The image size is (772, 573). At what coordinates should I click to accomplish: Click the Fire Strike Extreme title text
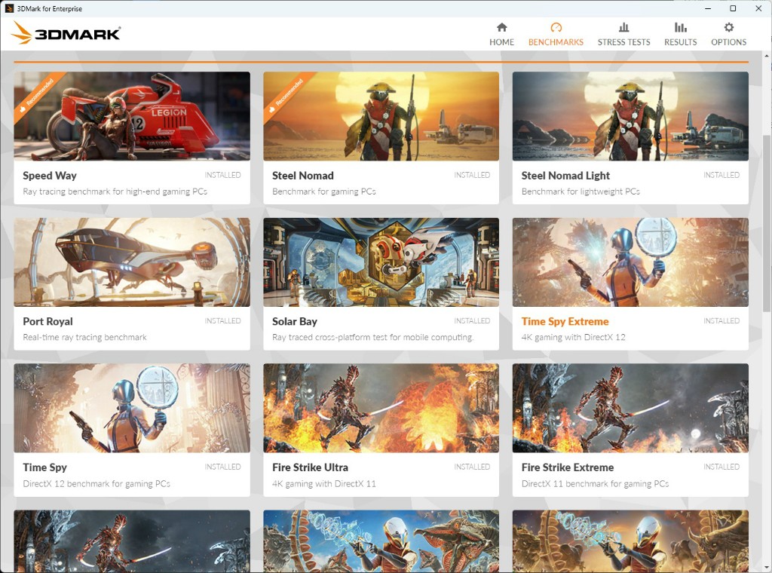567,467
